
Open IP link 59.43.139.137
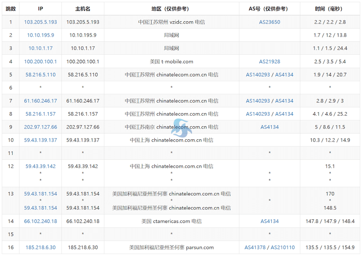tap(40, 140)
